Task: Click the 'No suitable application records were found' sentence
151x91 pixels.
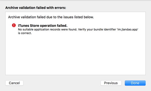Action: click(x=48, y=29)
